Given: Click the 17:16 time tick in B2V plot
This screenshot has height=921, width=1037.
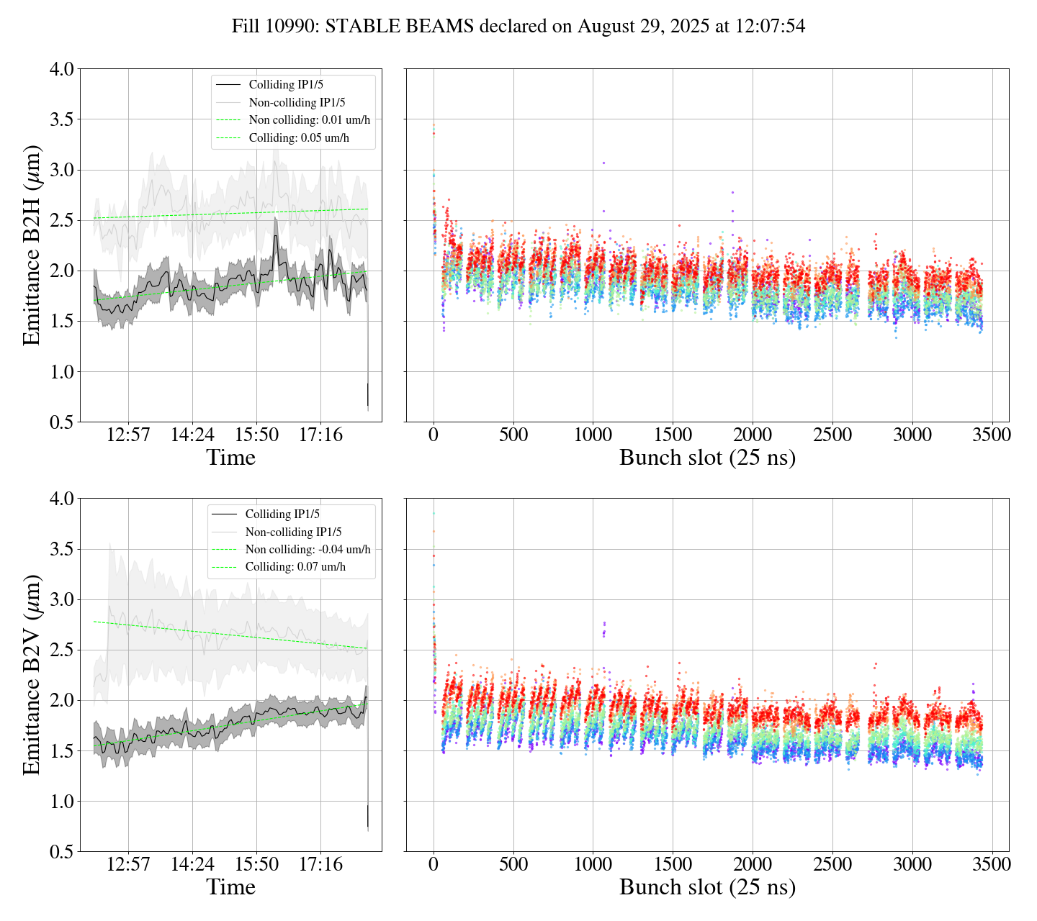Looking at the screenshot, I should pos(320,864).
